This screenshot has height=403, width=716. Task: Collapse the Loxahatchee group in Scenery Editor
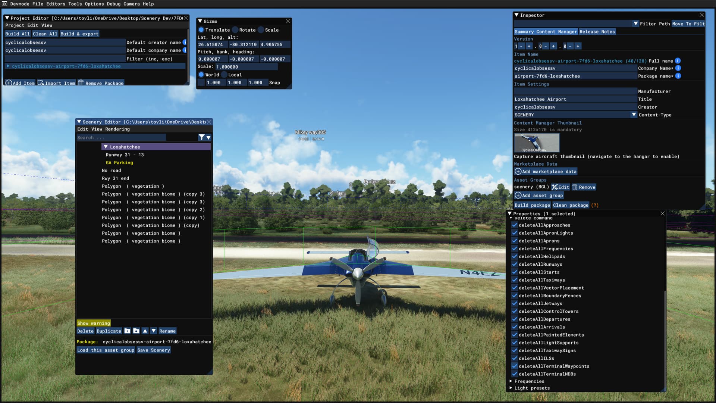(105, 147)
